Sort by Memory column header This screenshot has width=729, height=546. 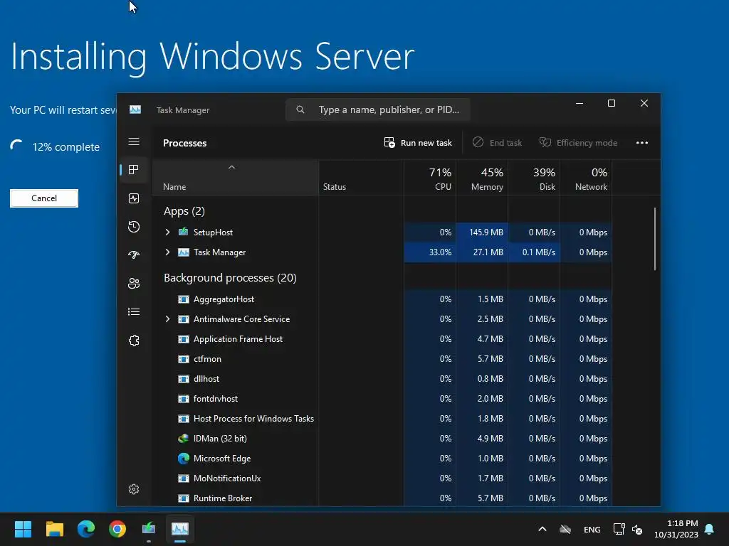click(482, 178)
